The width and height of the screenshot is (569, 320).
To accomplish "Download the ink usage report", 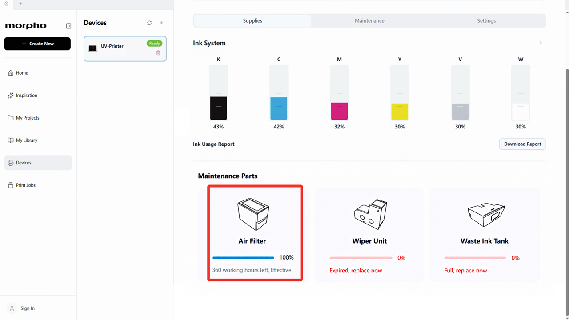I will (522, 144).
